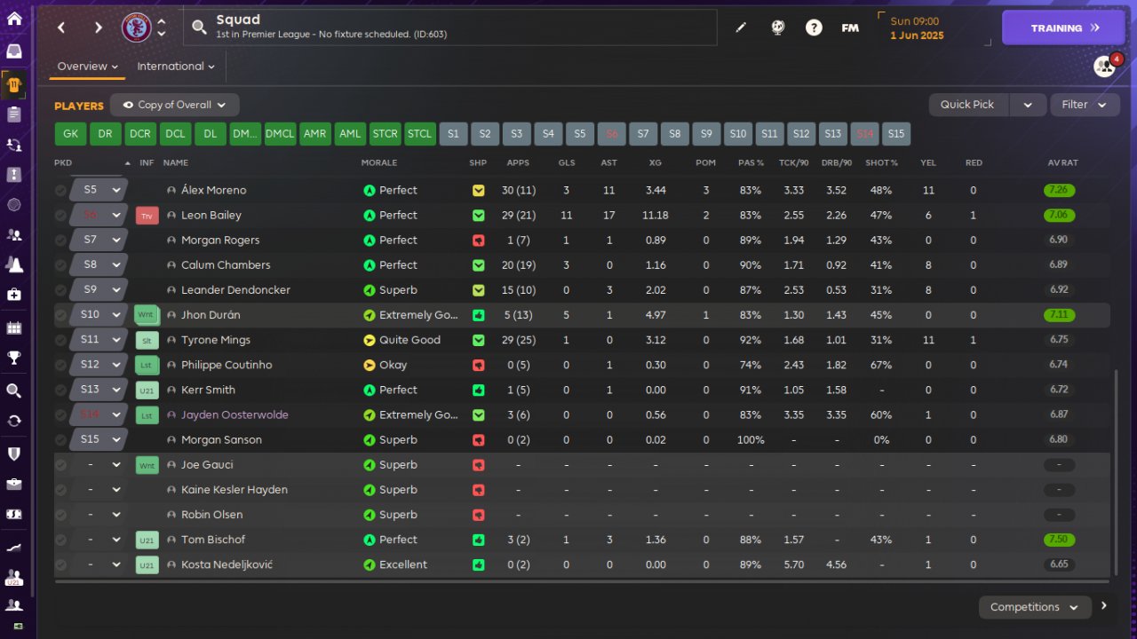Open the U21 development squad icon

point(14,577)
